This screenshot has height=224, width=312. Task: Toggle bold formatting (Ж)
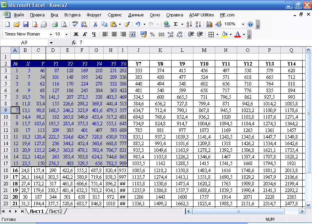[76, 34]
